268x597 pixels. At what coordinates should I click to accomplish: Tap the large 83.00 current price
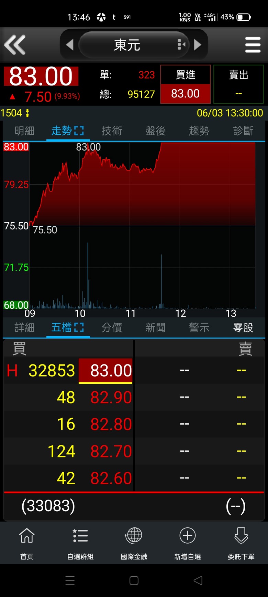[x=41, y=76]
